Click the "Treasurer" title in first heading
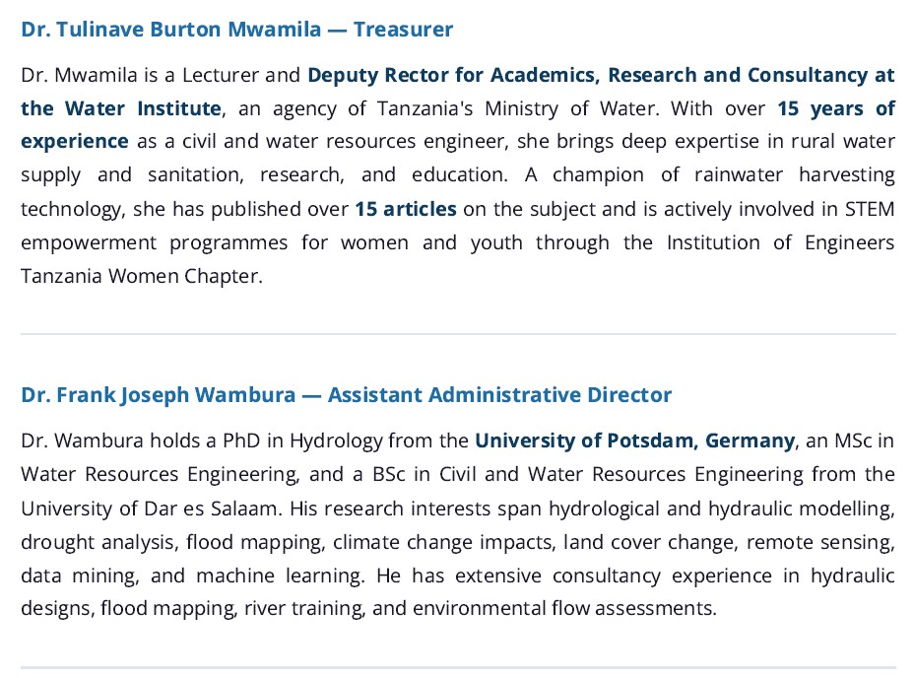The image size is (914, 678). coord(403,30)
